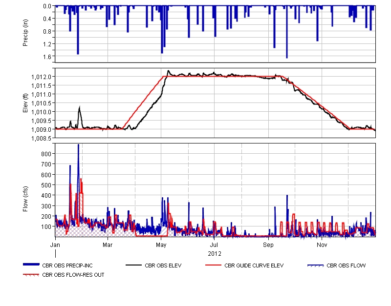The width and height of the screenshot is (391, 306).
Task: Click the black observed elevation legend line
Action: [133, 265]
